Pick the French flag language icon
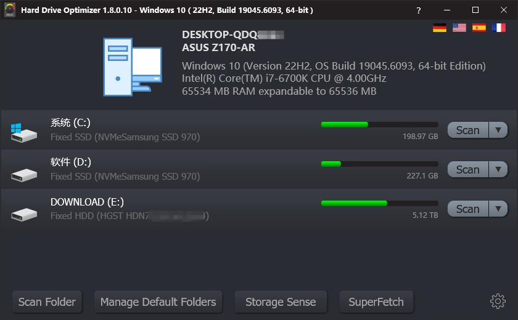Viewport: 518px width, 320px height. pyautogui.click(x=499, y=28)
